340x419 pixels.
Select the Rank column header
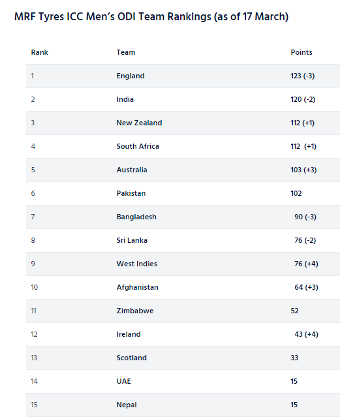(40, 52)
